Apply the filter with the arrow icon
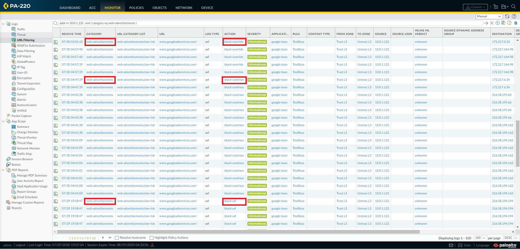 [486, 23]
